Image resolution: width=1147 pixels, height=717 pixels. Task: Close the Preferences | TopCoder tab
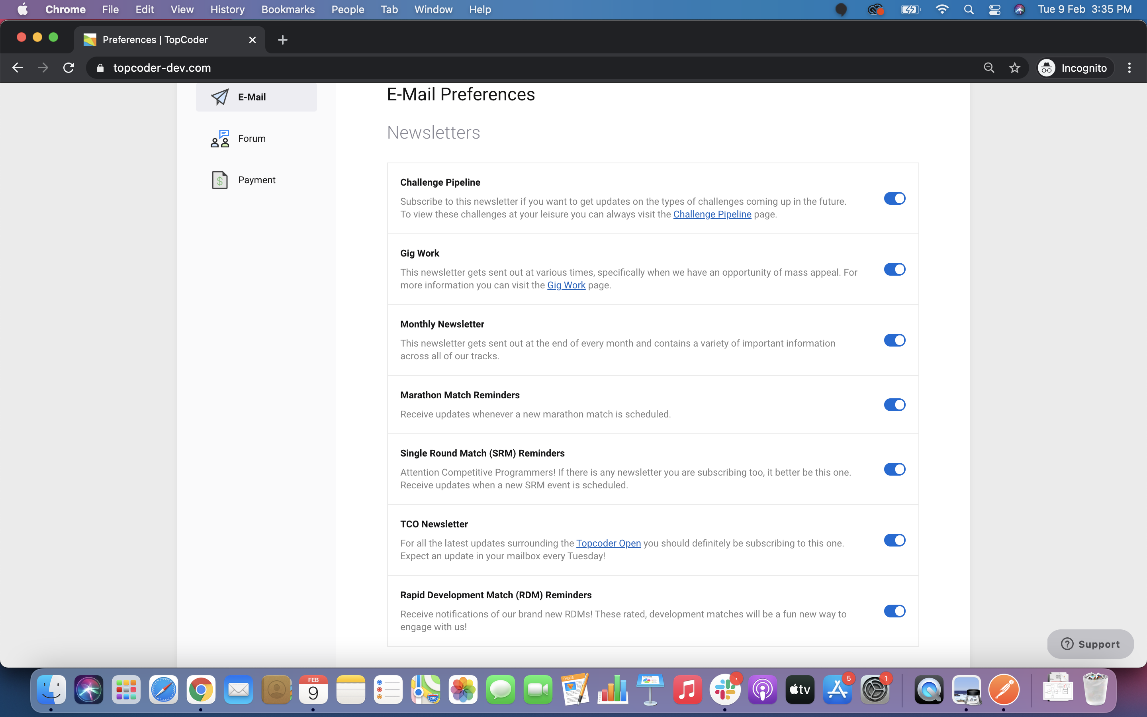point(252,40)
